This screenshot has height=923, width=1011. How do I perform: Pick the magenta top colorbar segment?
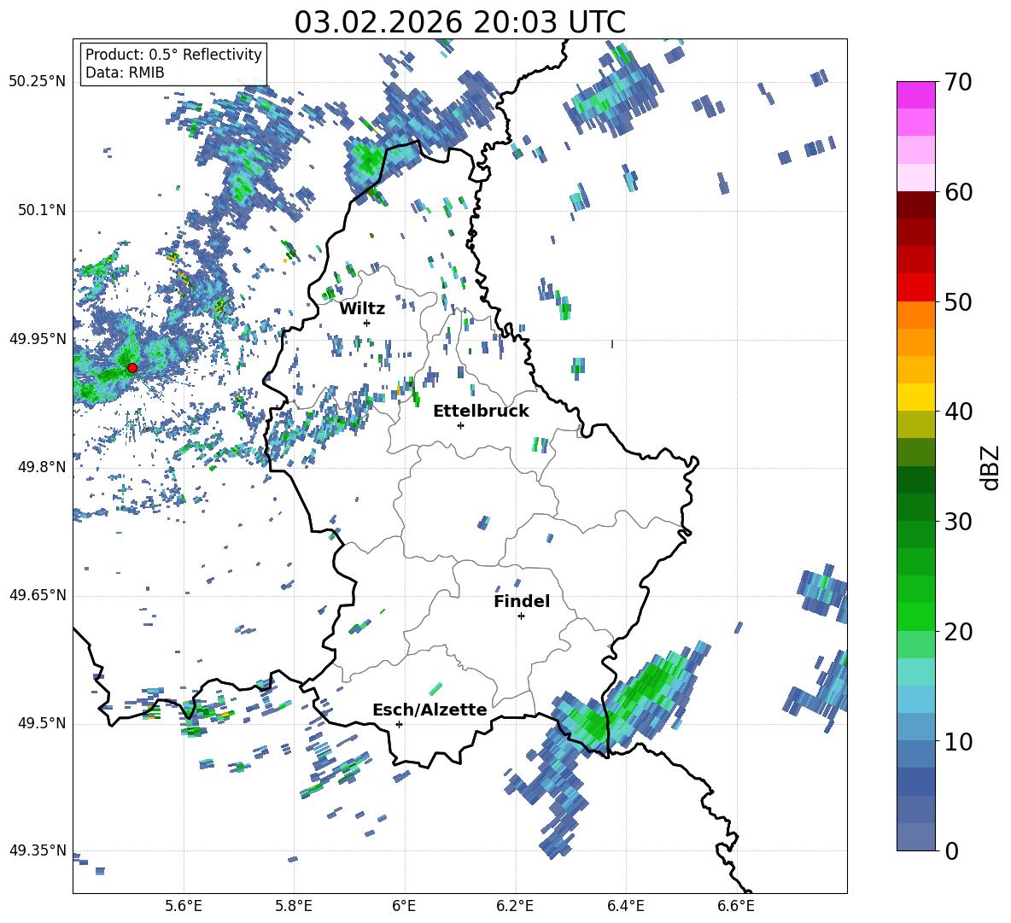915,95
